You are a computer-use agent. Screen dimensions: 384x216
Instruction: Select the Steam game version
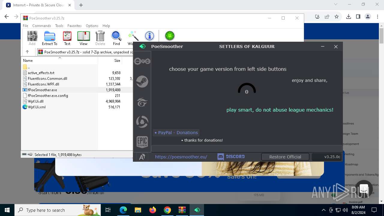point(142,82)
